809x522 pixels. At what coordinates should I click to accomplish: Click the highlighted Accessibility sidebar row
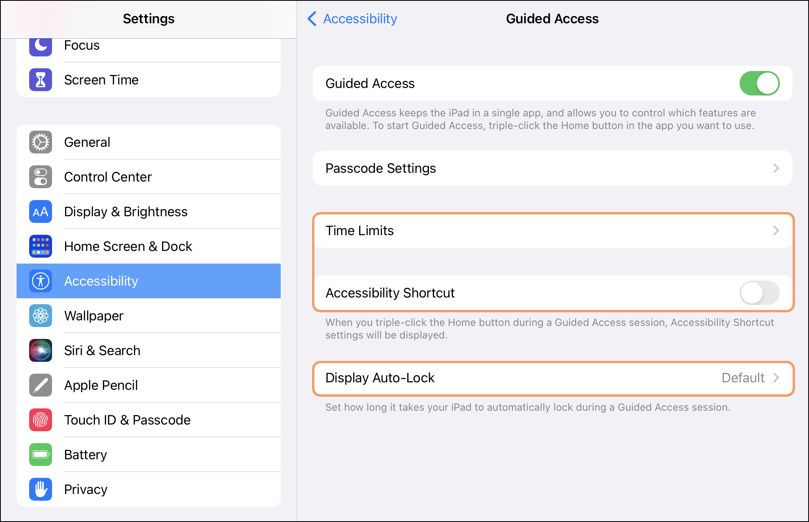pyautogui.click(x=148, y=281)
